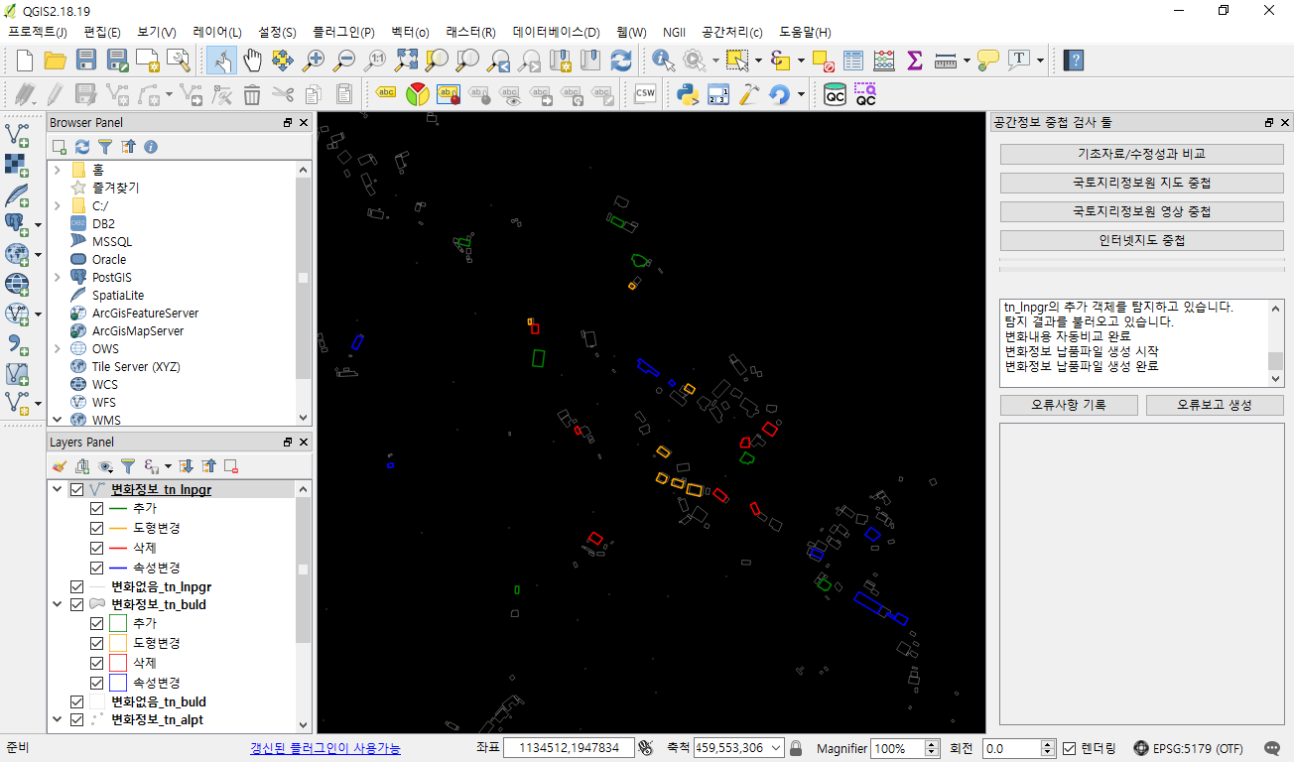Open the Field Calculator abacus icon
This screenshot has width=1294, height=762.
pos(884,61)
